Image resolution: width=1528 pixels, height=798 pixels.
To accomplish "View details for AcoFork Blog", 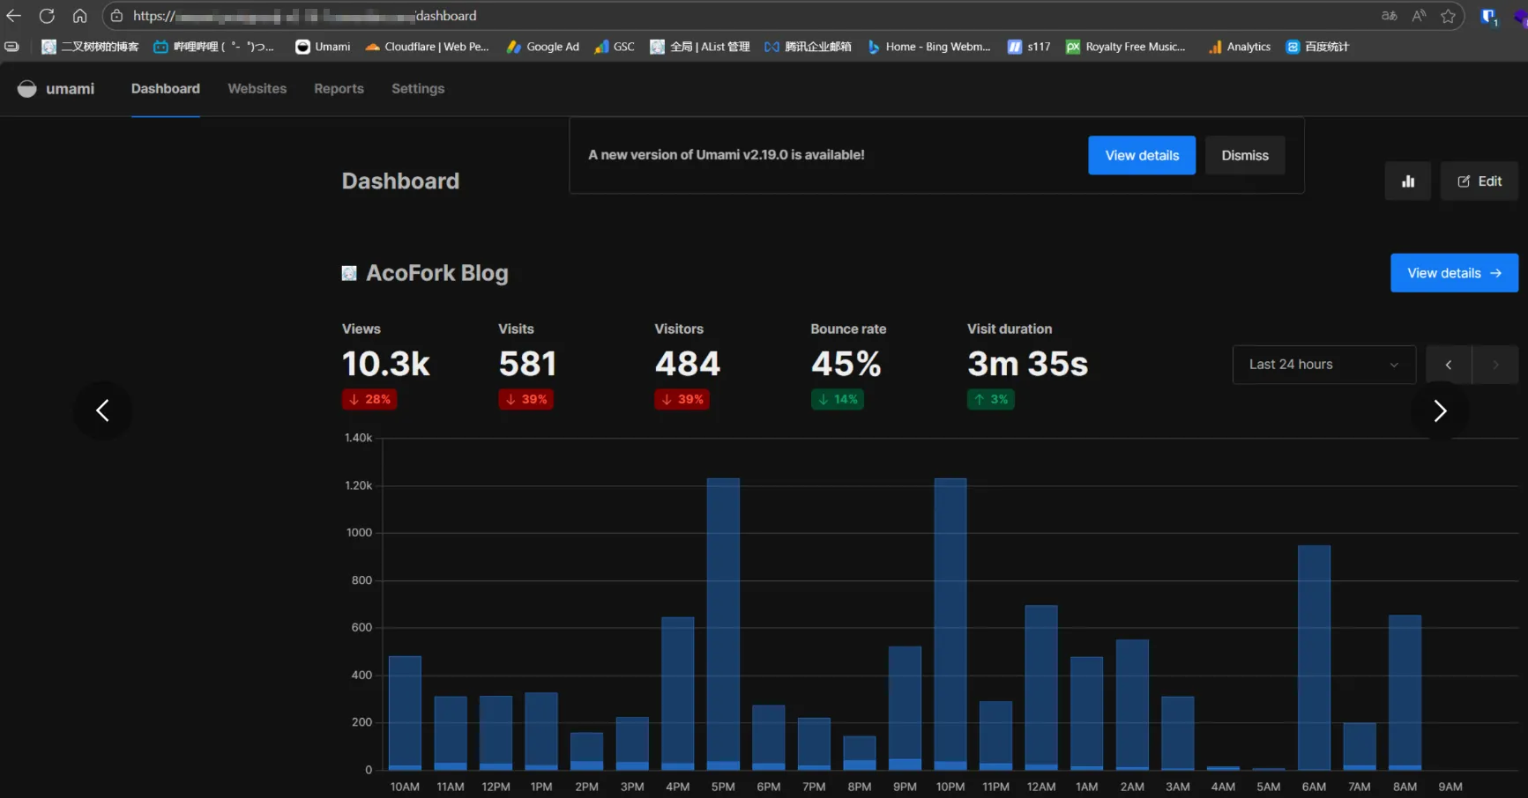I will pos(1453,273).
